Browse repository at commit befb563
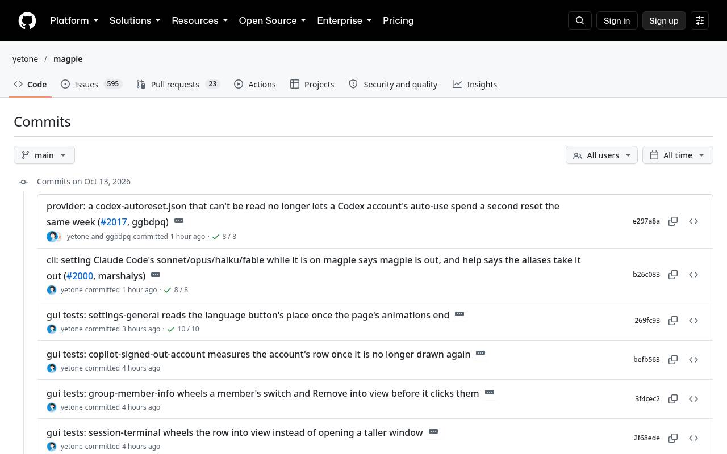The height and width of the screenshot is (454, 727). point(693,360)
